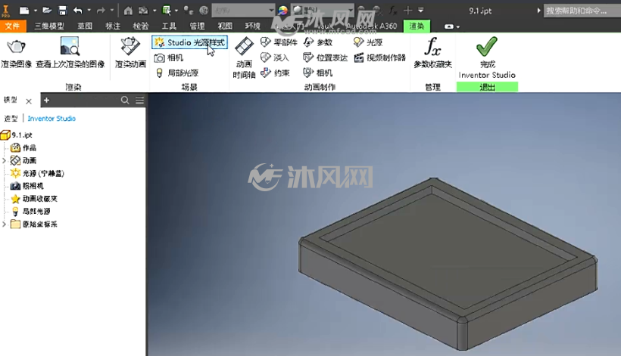Open 查看上次渲染的图像 to view the last render
621x356 pixels.
[70, 53]
